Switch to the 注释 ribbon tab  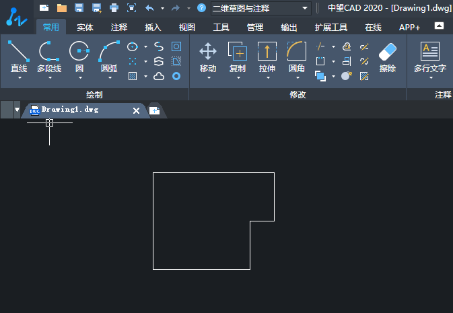click(119, 27)
